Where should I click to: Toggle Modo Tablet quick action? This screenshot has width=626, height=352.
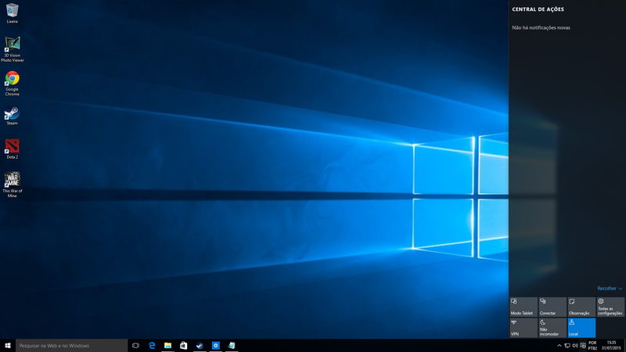[523, 307]
